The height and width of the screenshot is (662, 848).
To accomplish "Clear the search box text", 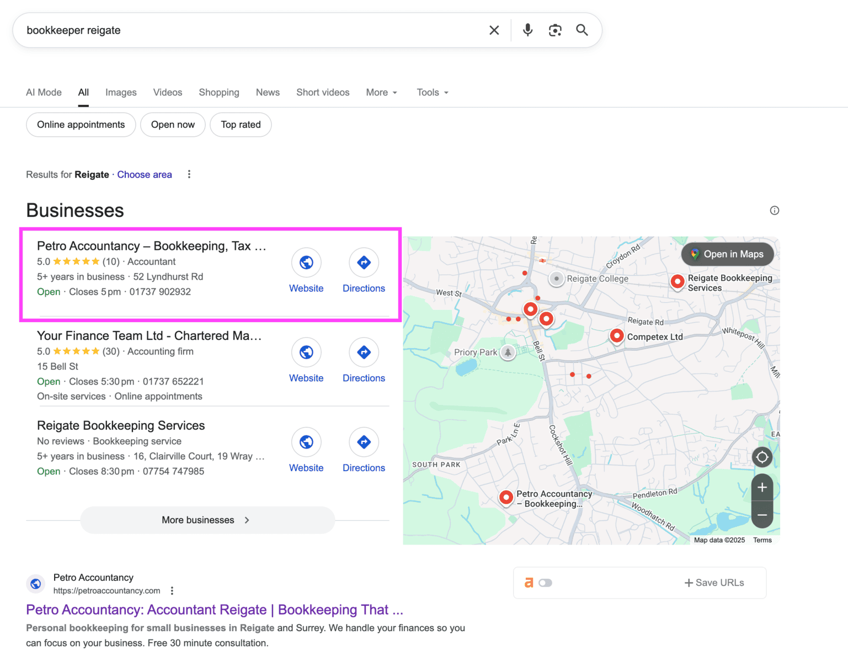I will tap(494, 30).
